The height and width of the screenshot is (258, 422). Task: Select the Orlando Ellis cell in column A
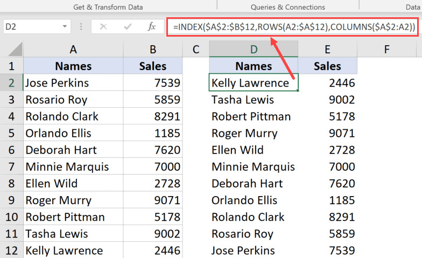(x=73, y=133)
